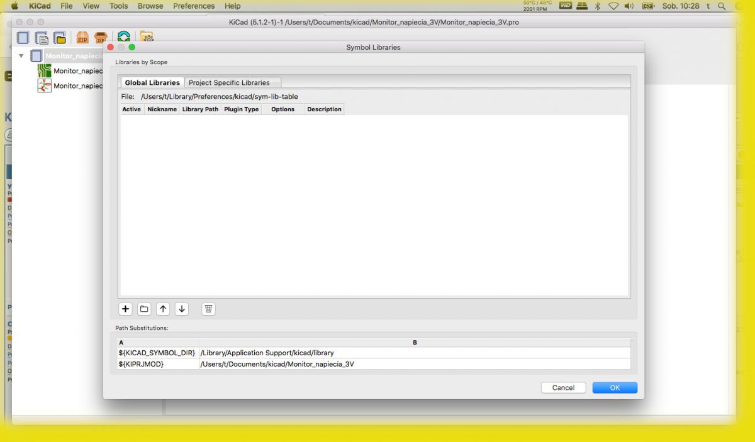Switch to Global Libraries tab

click(152, 82)
